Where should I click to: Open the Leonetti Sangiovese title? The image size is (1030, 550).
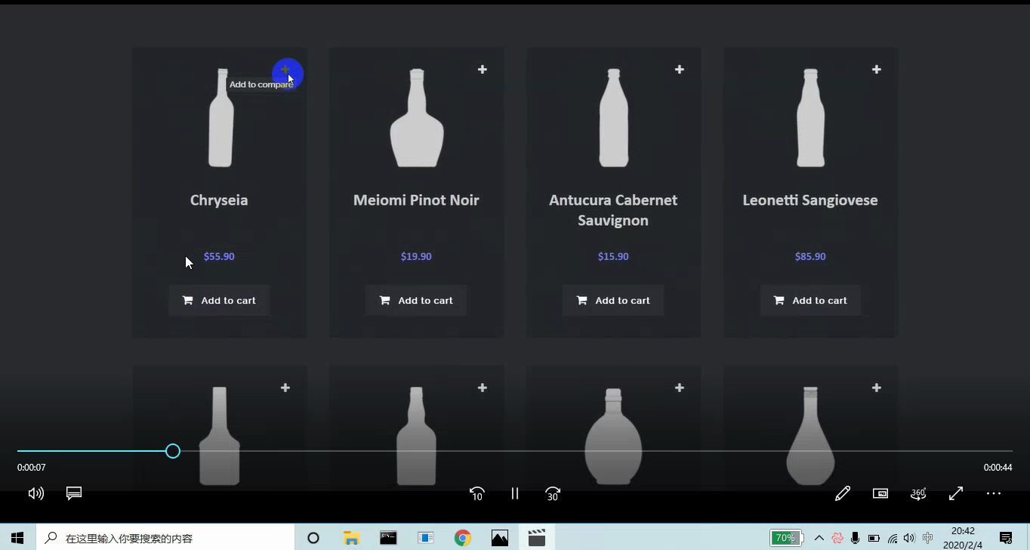[810, 200]
